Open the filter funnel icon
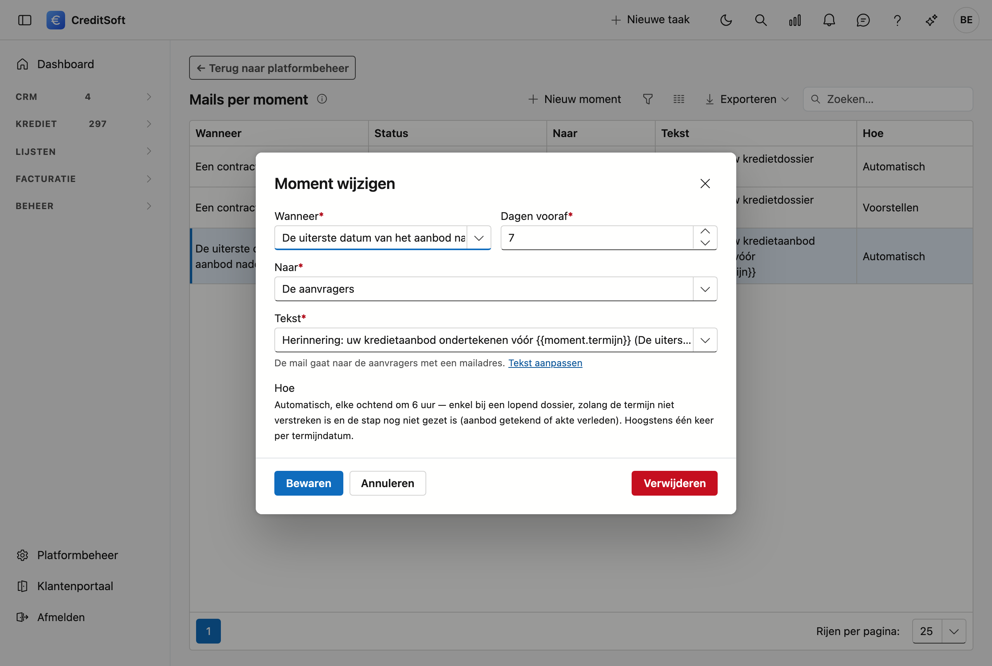 click(647, 99)
